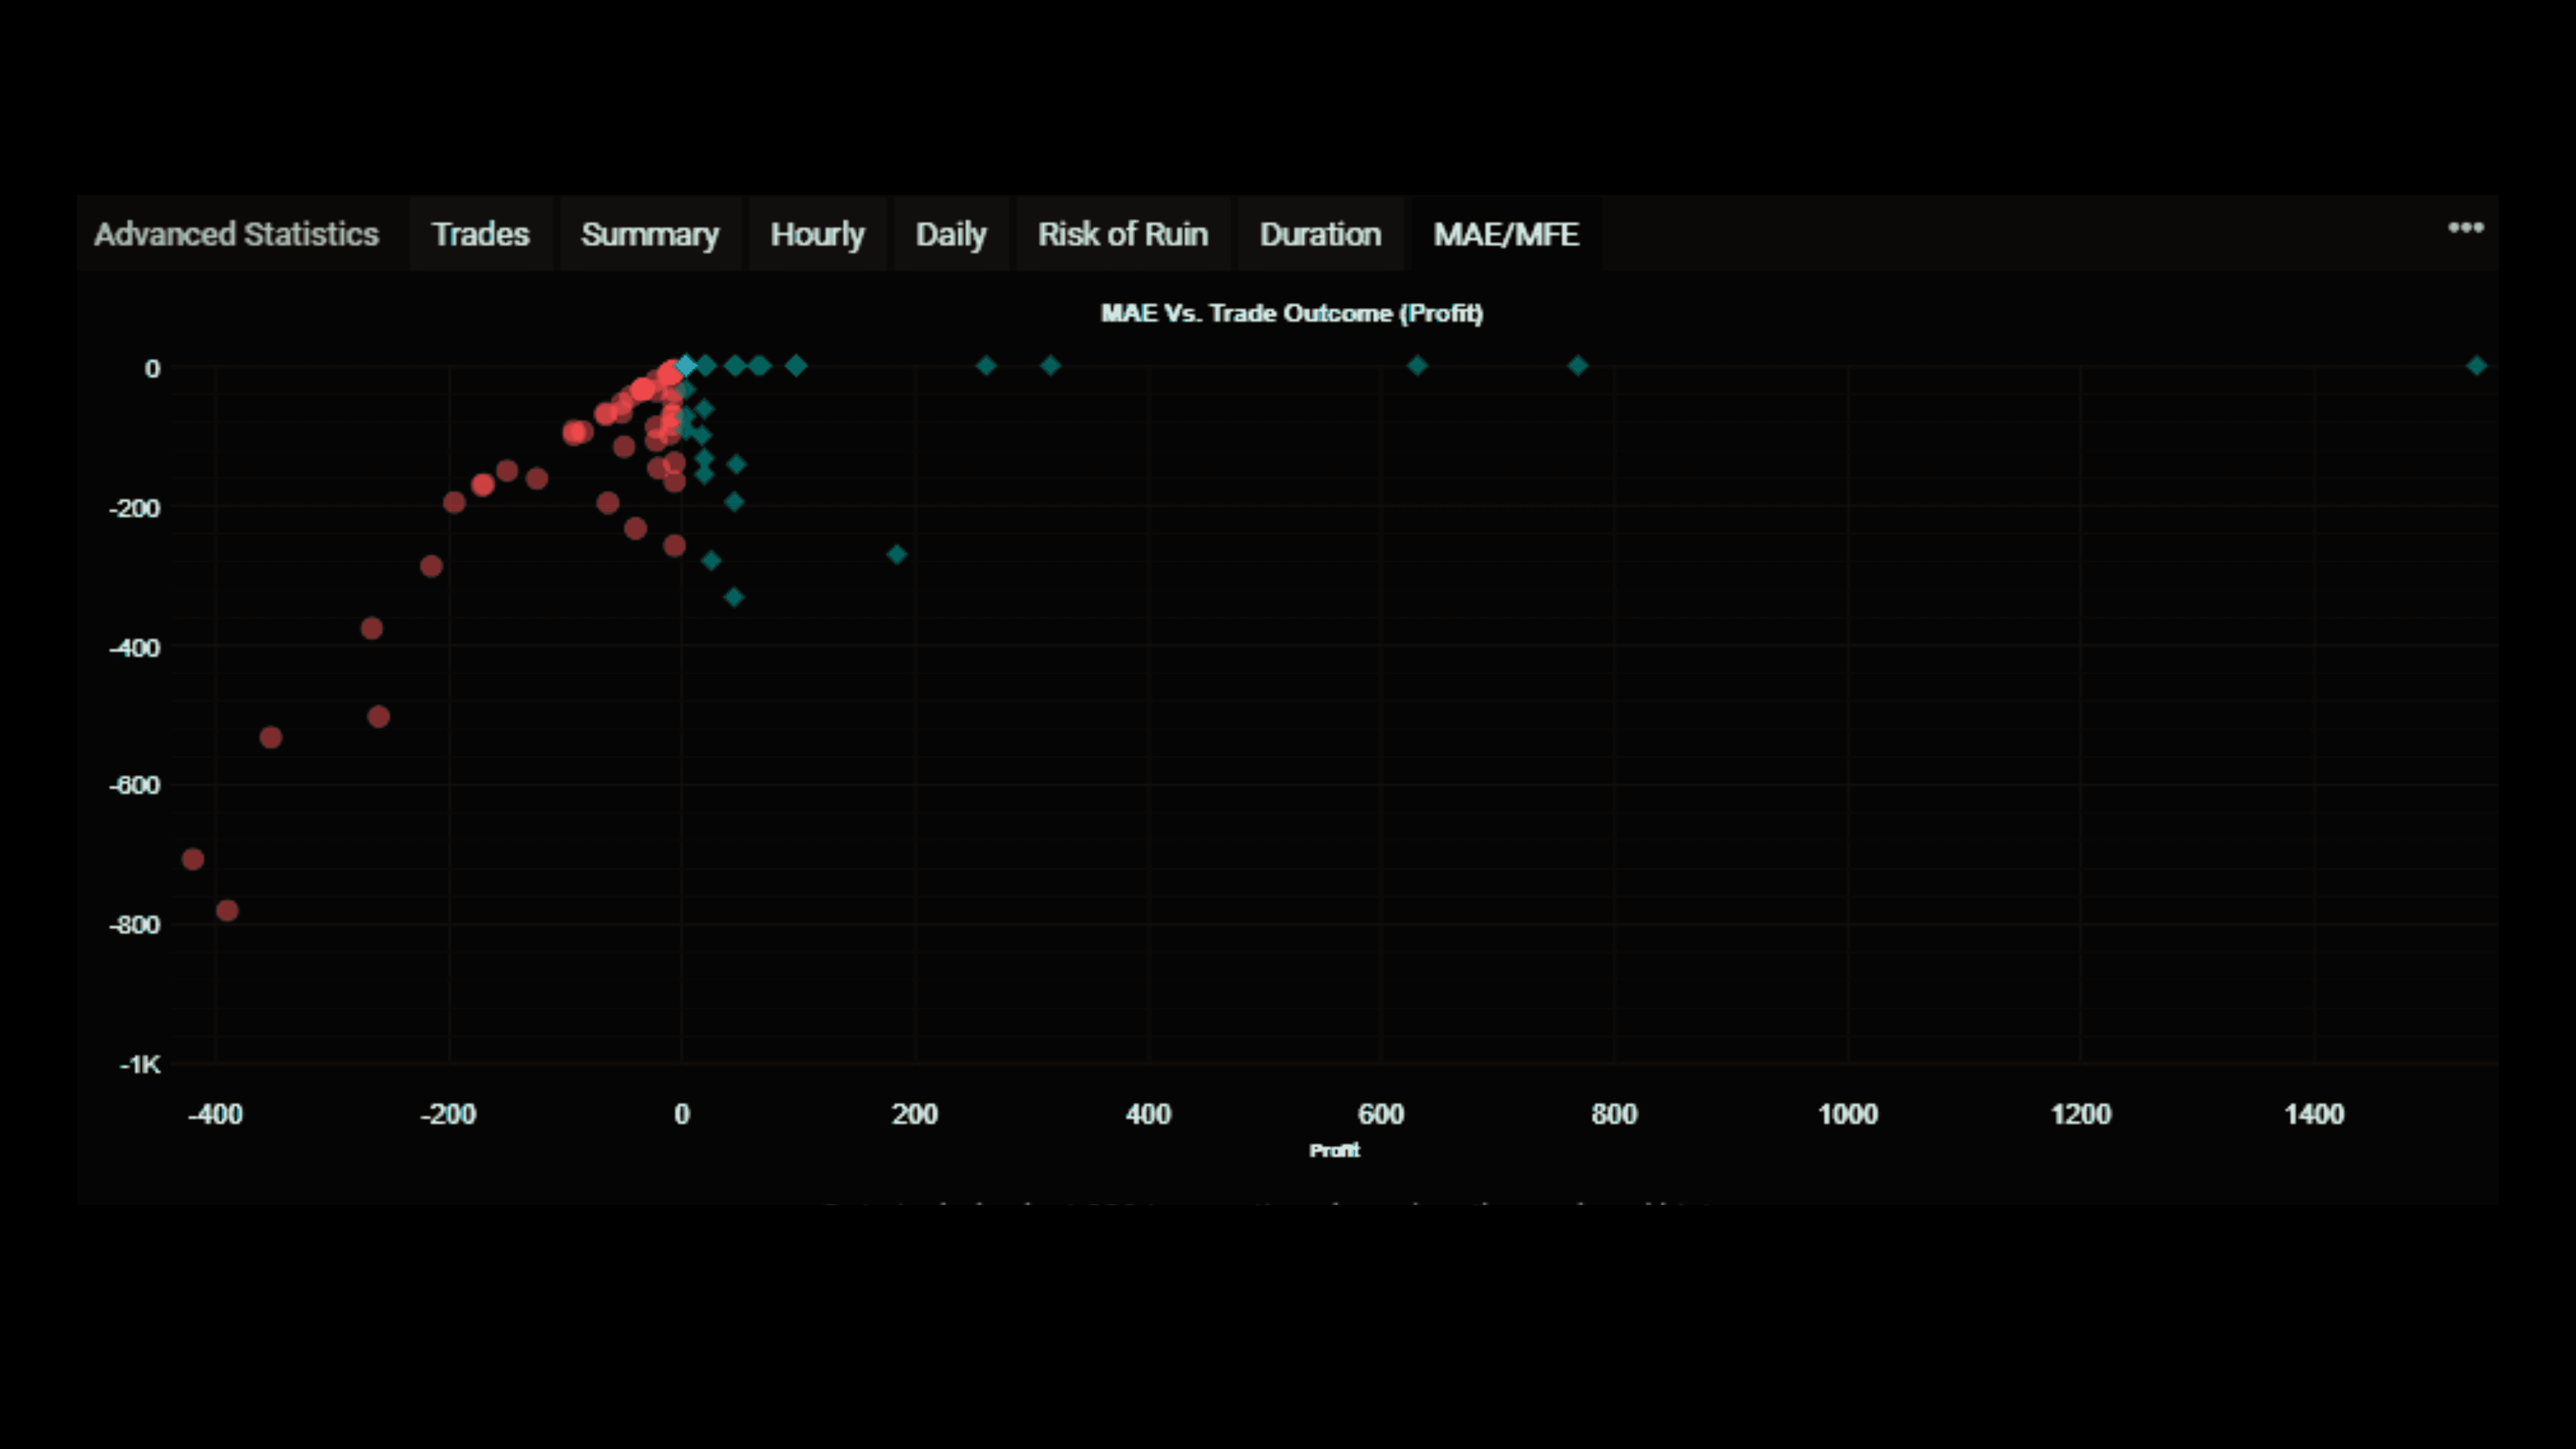This screenshot has height=1449, width=2576.
Task: Go to the Daily tab
Action: (x=951, y=234)
